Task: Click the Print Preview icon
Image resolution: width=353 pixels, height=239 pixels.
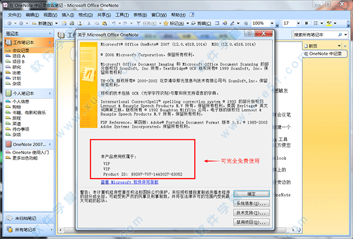Action: click(x=79, y=23)
